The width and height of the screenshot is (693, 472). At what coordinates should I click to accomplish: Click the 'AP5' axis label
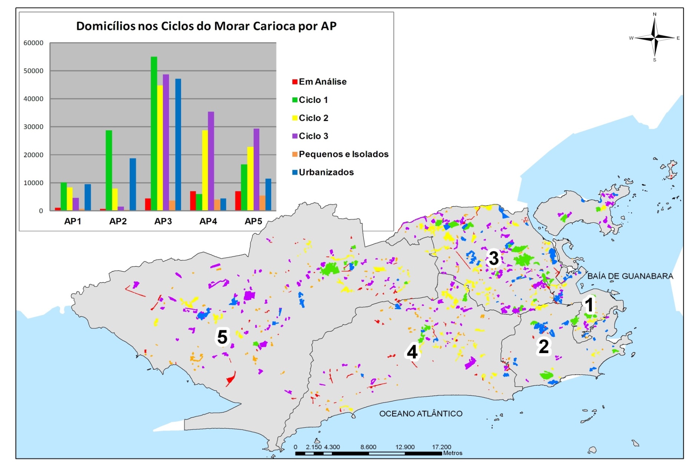(253, 221)
